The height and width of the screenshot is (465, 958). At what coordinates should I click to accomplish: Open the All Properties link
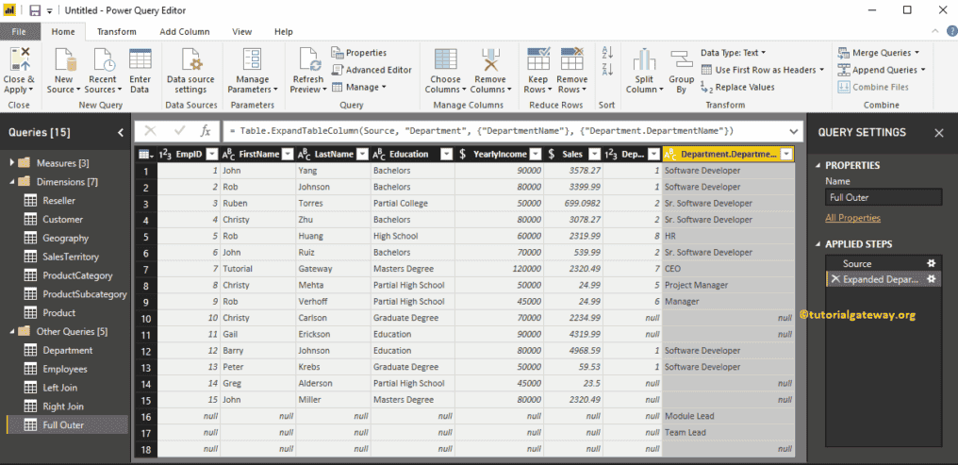pyautogui.click(x=853, y=218)
